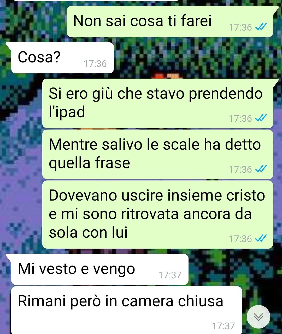Tap the pixelated chat wallpaper beside 'Cosa?'
This screenshot has width=282, height=334.
click(x=196, y=58)
